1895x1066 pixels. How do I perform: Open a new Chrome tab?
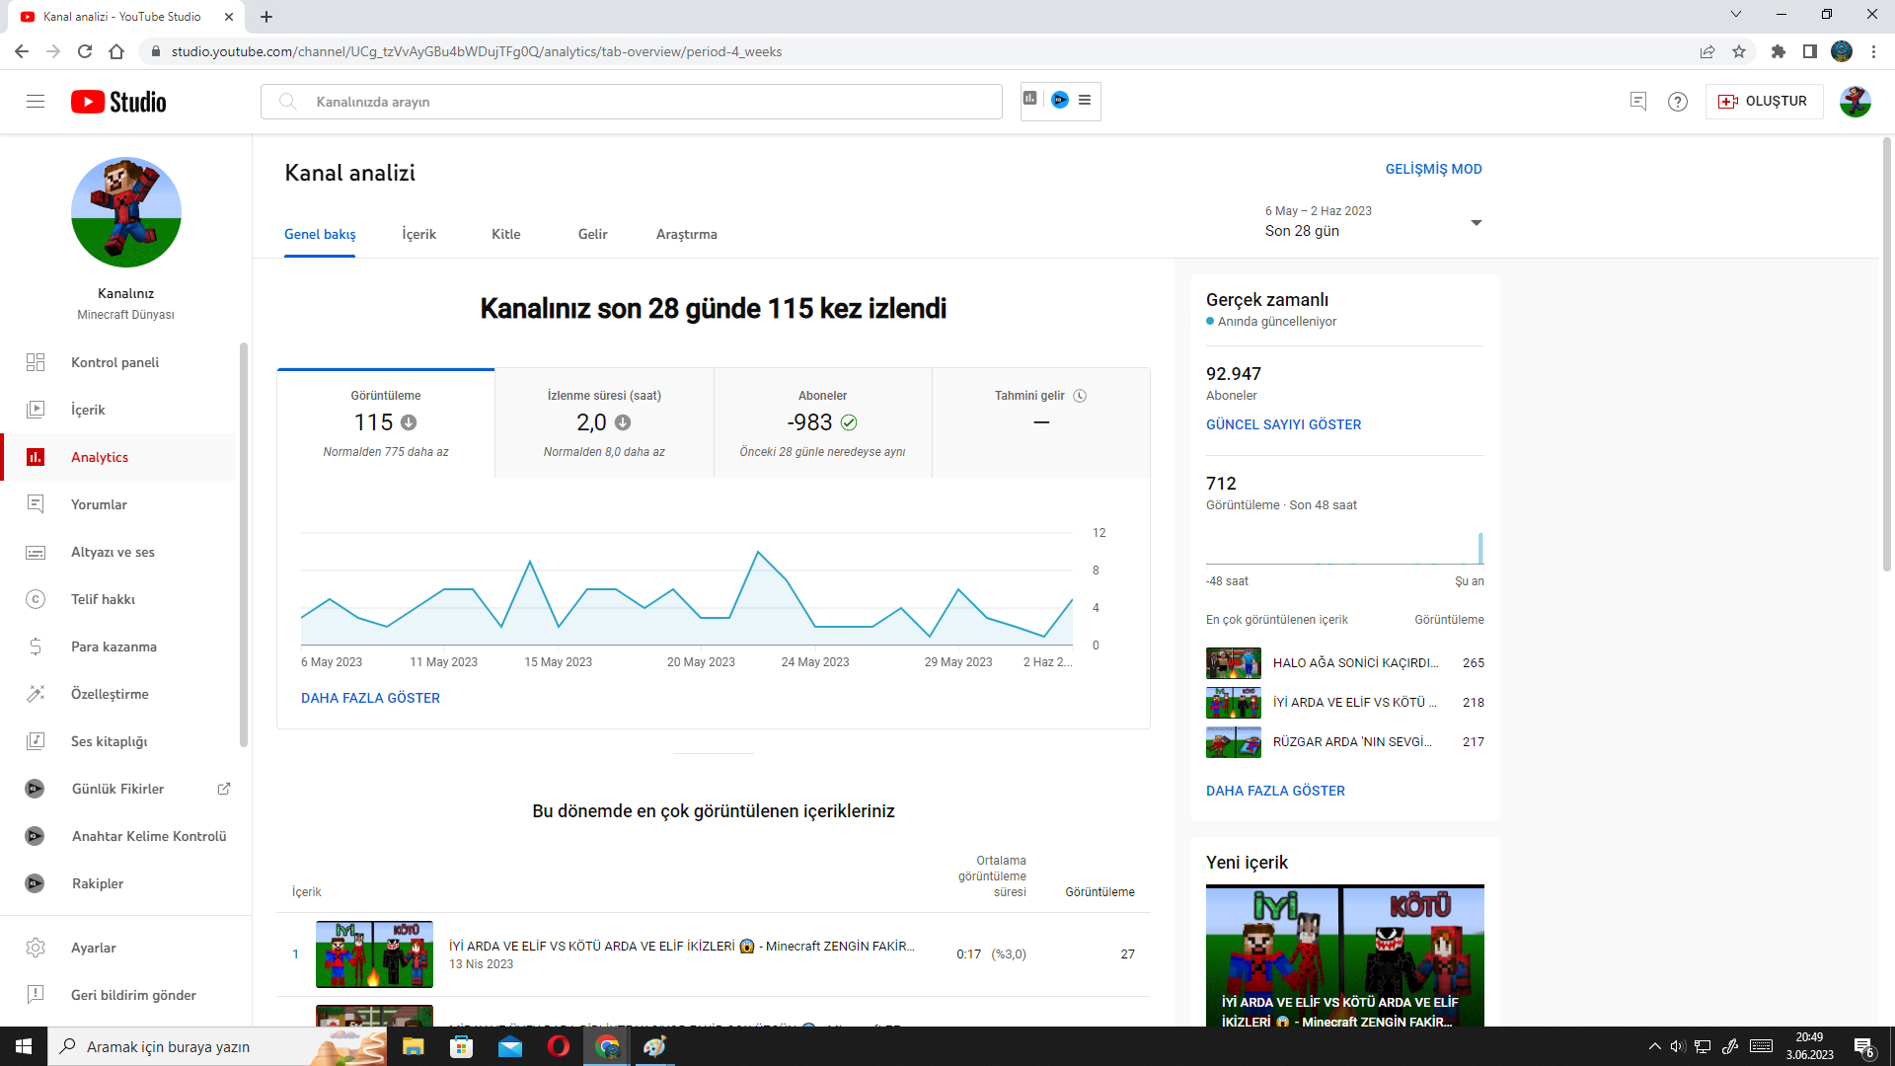pyautogui.click(x=266, y=16)
